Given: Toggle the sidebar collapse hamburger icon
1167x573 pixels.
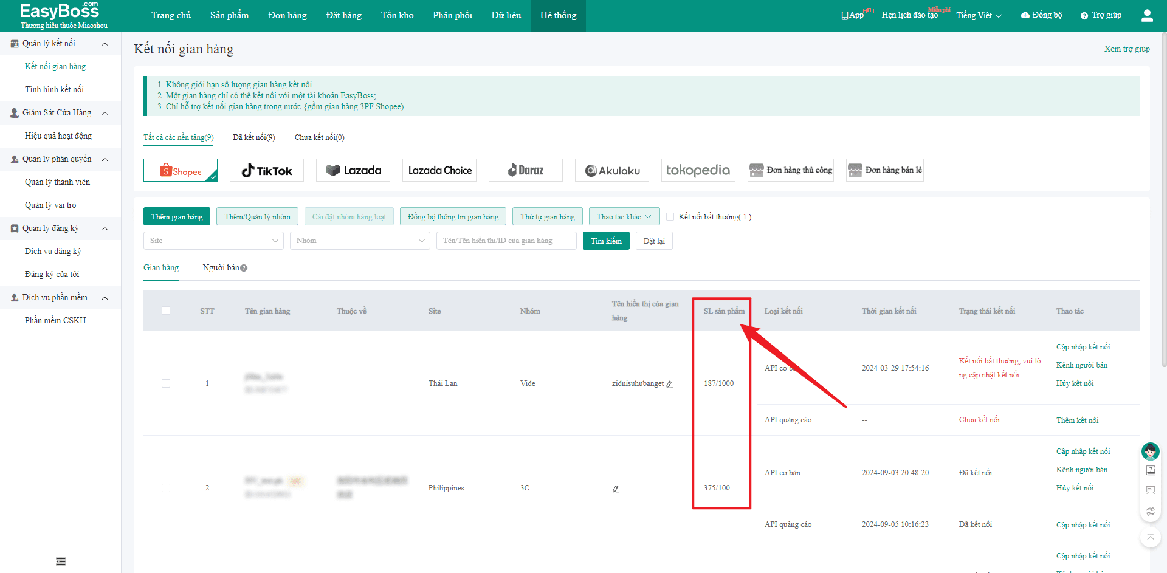Looking at the screenshot, I should (x=61, y=561).
